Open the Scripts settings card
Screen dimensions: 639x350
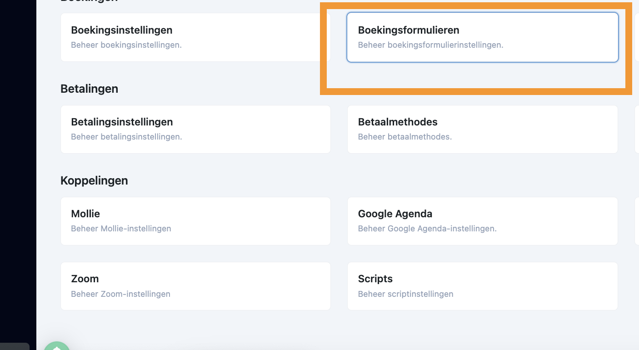[x=482, y=286]
